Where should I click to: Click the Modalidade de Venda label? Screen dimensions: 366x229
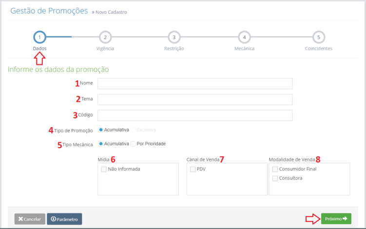tap(292, 160)
